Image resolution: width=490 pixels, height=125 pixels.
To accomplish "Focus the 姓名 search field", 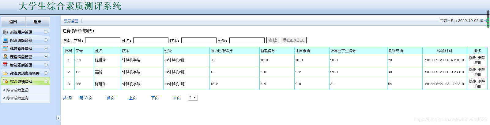I will 151,40.
